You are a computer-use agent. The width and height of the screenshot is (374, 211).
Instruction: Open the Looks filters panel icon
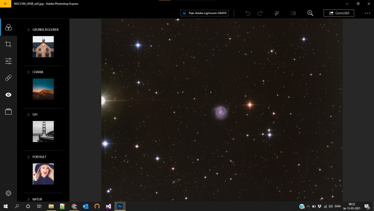tap(8, 27)
